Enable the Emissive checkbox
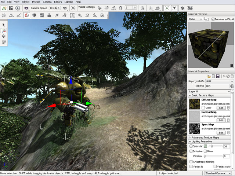The width and height of the screenshot is (235, 176). click(x=191, y=151)
